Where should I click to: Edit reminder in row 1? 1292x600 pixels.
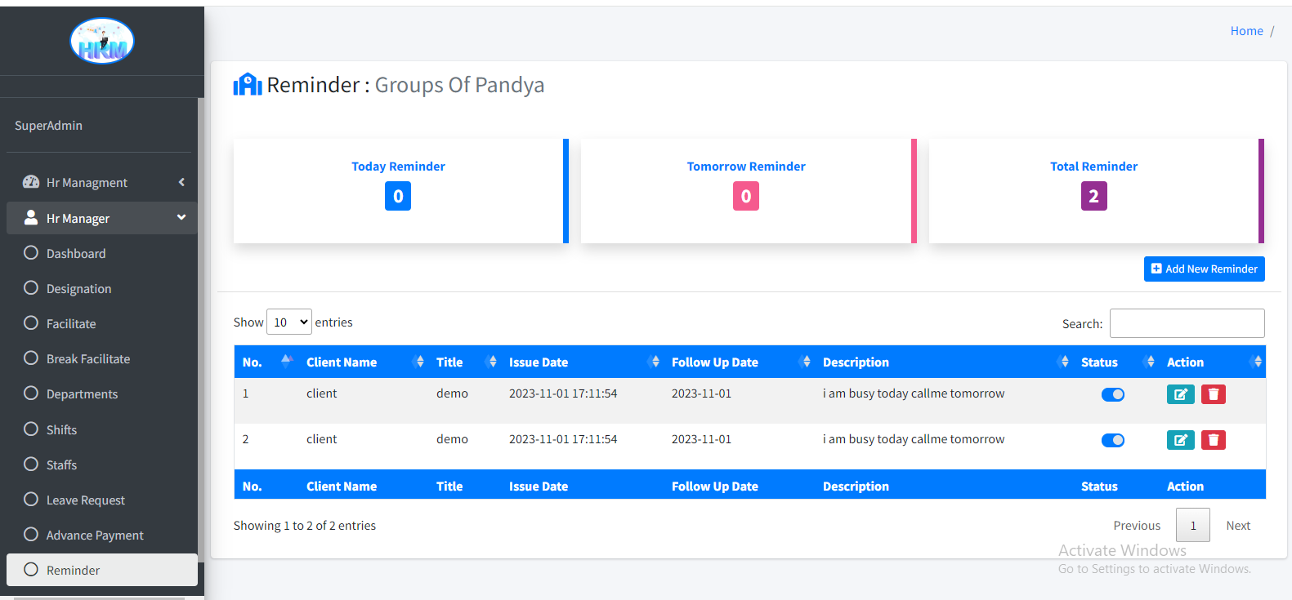1181,394
